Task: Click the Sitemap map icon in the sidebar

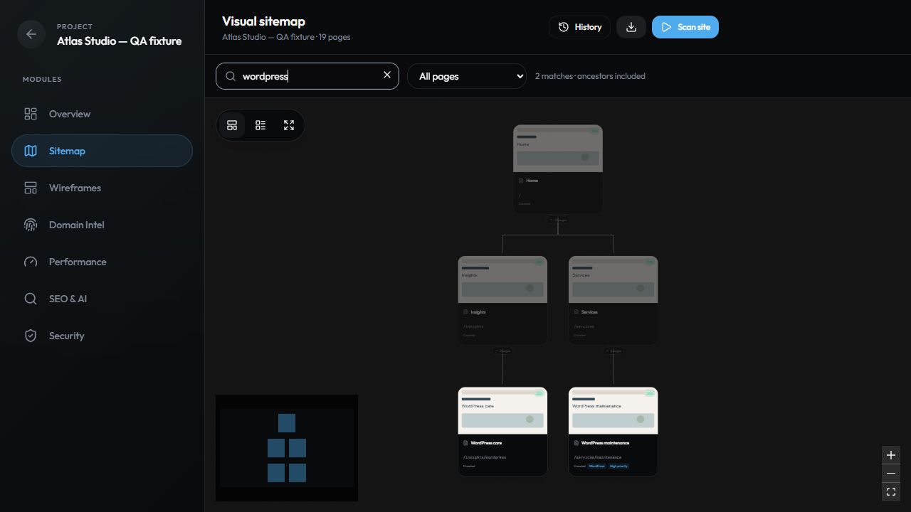Action: [31, 151]
